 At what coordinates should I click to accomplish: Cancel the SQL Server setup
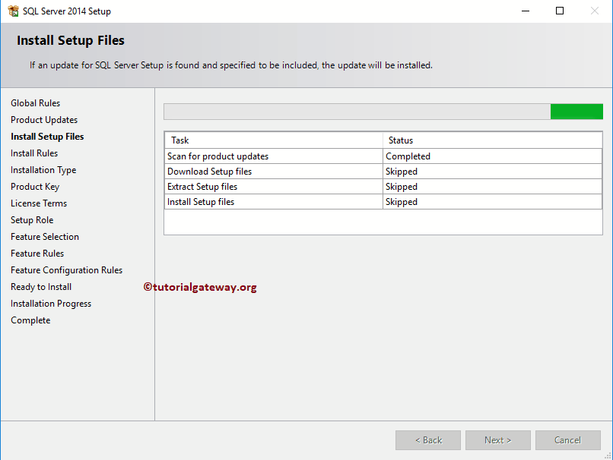coord(567,440)
